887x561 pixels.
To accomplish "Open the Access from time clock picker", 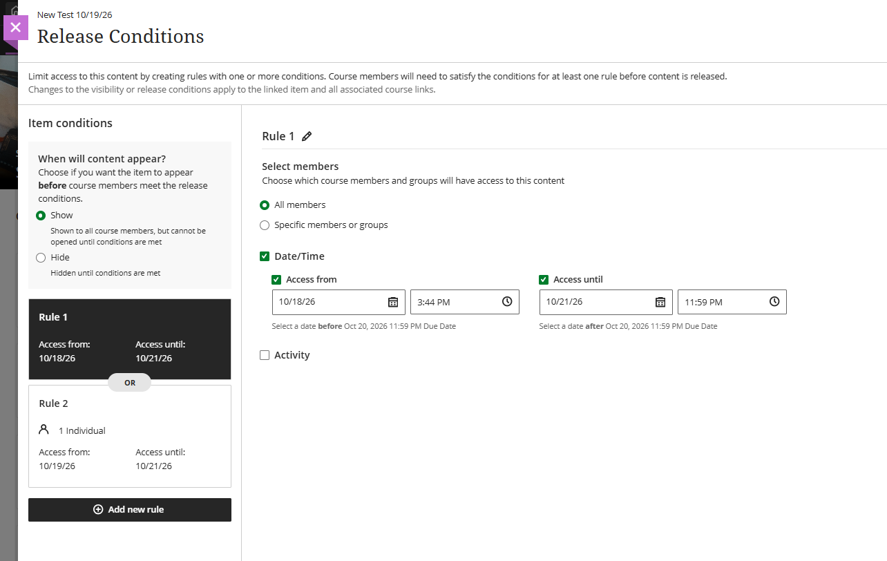I will pyautogui.click(x=507, y=302).
